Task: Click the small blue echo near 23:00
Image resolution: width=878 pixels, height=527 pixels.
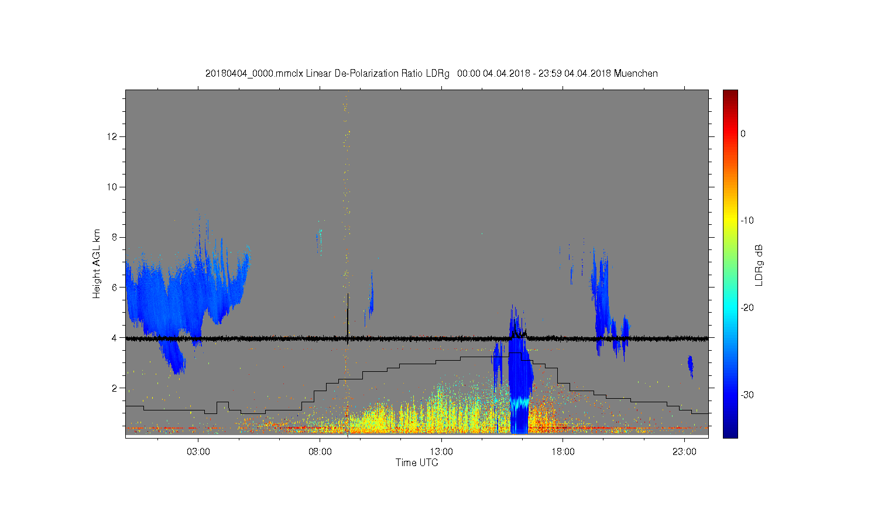Action: click(x=690, y=366)
